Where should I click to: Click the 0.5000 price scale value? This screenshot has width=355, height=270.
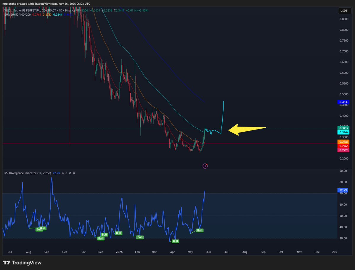[x=344, y=94]
